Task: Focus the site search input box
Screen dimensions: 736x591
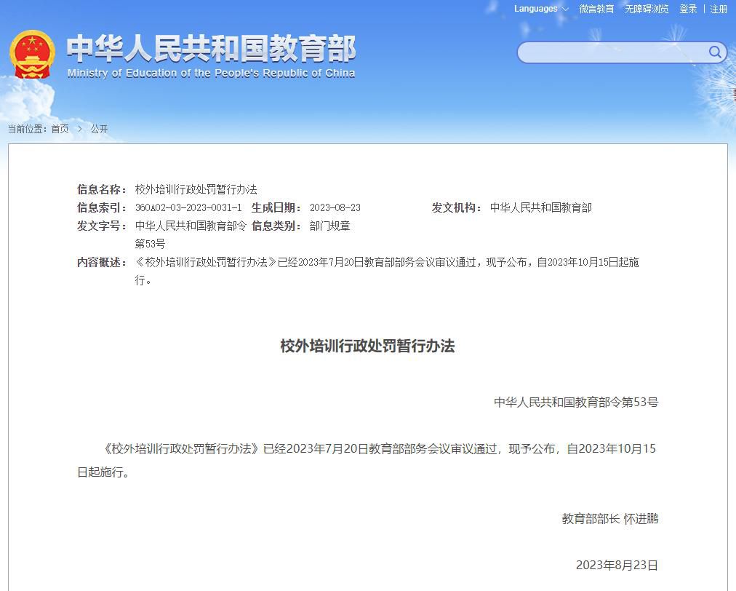Action: (x=611, y=52)
